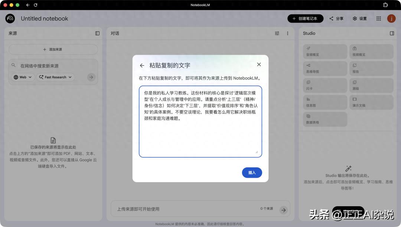Generate an 音频概览 Audio Overview in Studio
The height and width of the screenshot is (227, 401).
[325, 51]
